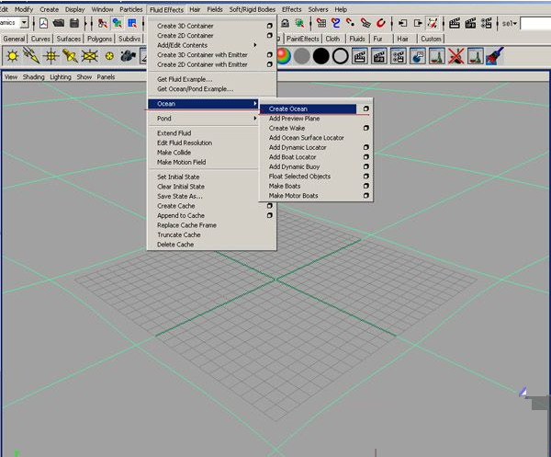Click the Open Scene folder icon
The width and height of the screenshot is (551, 457).
(59, 23)
